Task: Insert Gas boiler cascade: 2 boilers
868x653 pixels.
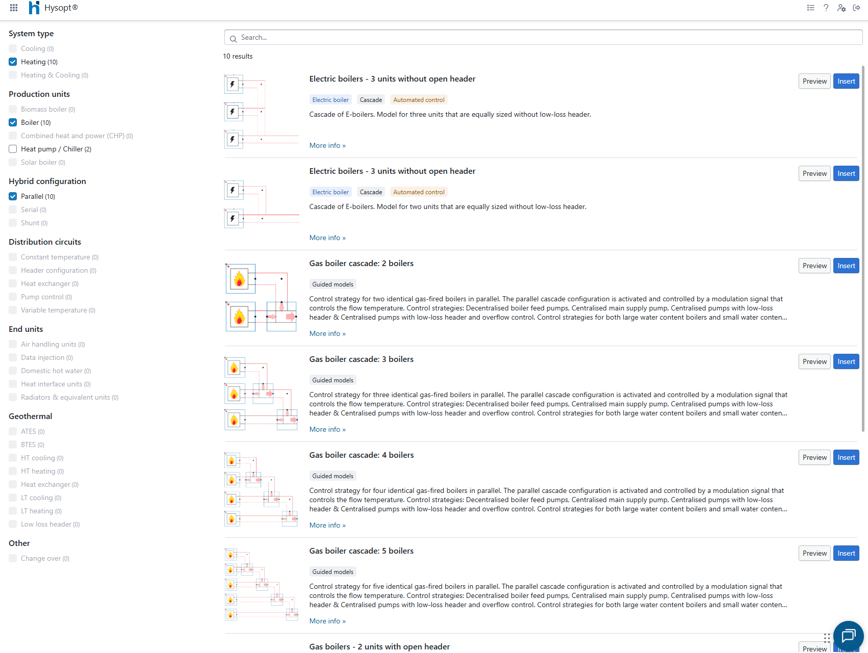Action: pos(846,266)
